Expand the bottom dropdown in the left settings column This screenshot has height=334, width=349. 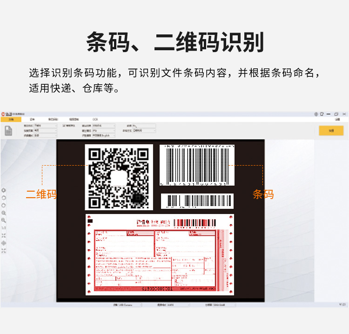tap(46, 135)
